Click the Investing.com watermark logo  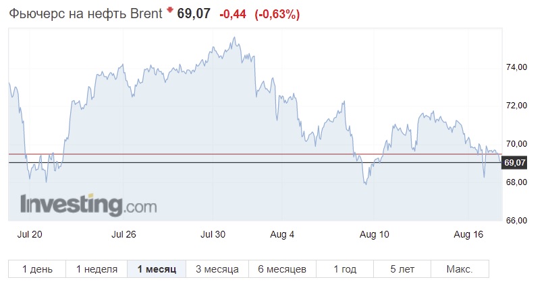[x=88, y=205]
